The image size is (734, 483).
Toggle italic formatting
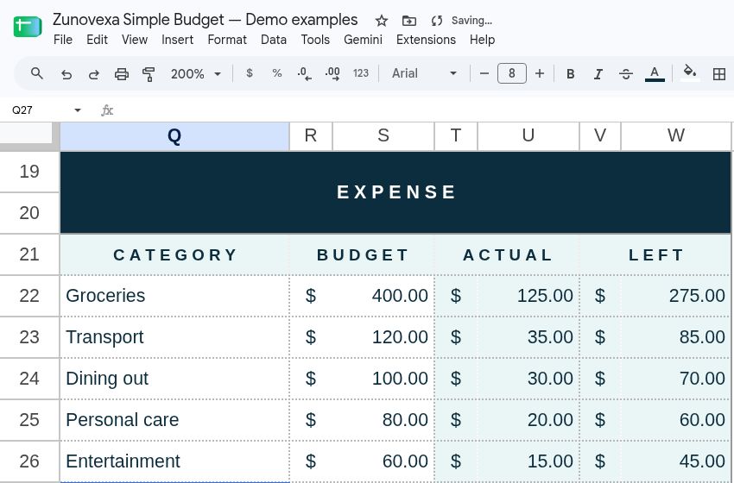tap(598, 74)
